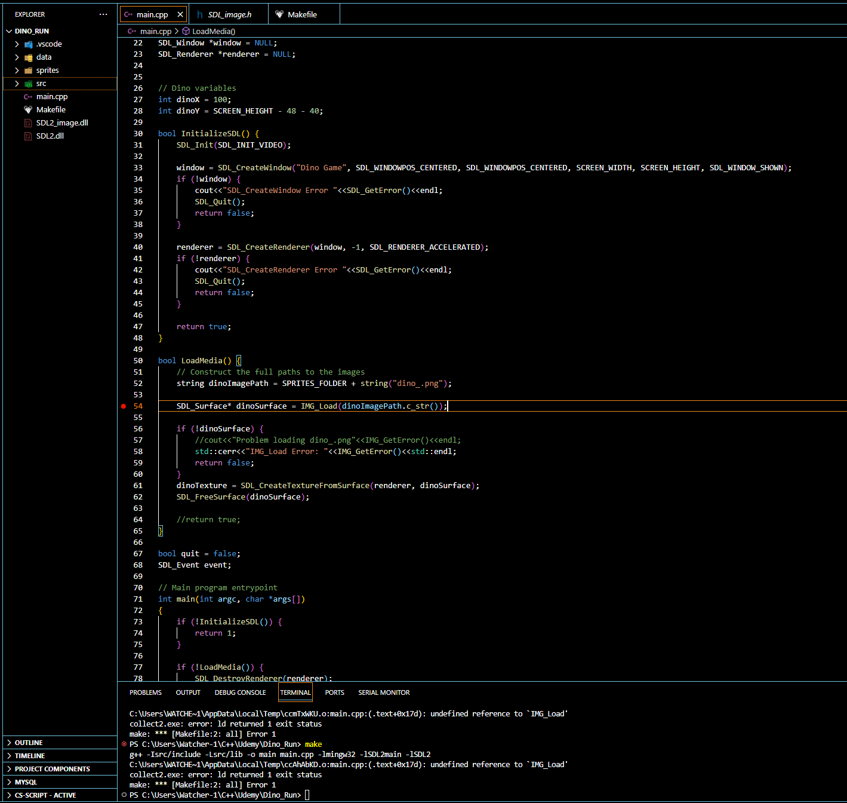Click SDL_CreateTextureFromSurface on line 61
847x803 pixels.
[x=305, y=486]
